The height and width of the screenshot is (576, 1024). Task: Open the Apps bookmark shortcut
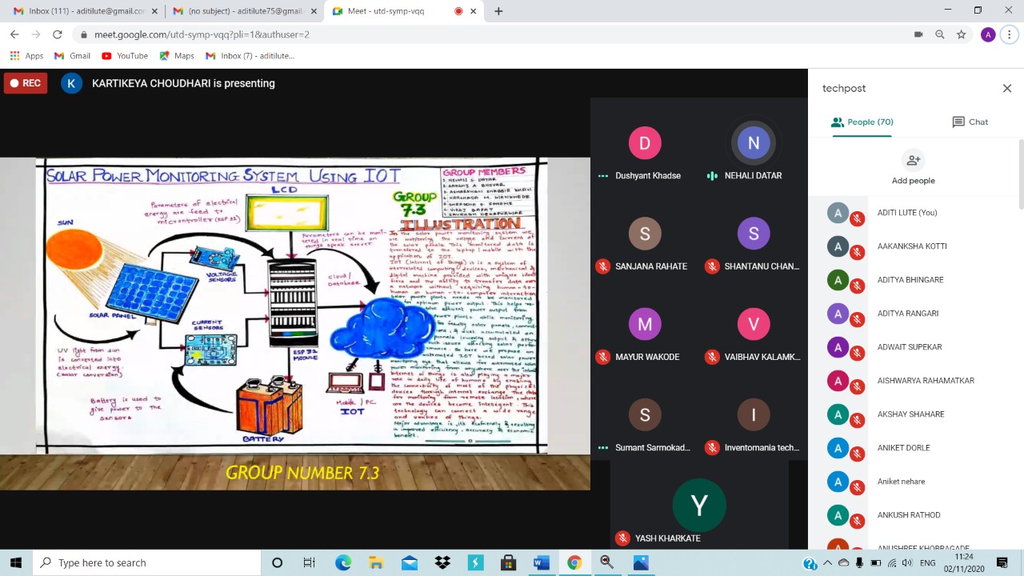[x=26, y=56]
